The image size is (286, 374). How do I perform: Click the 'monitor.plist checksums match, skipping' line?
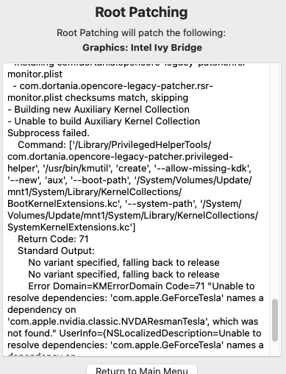(98, 98)
